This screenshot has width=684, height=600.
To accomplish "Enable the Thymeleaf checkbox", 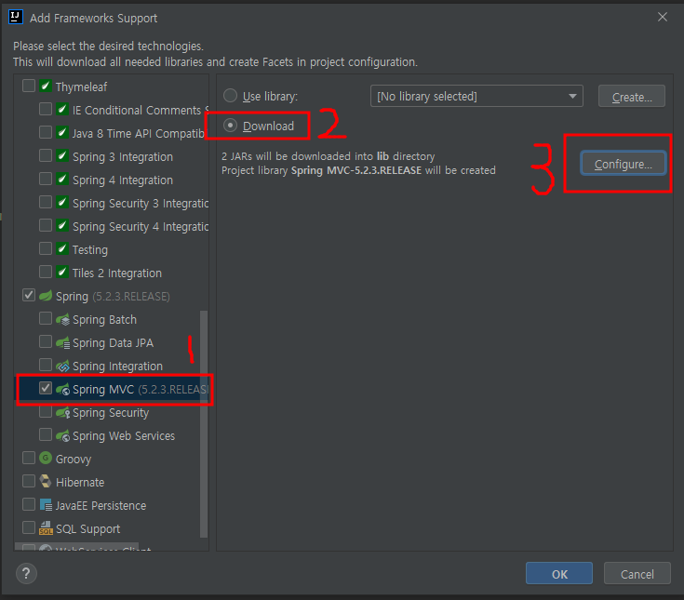I will (29, 86).
